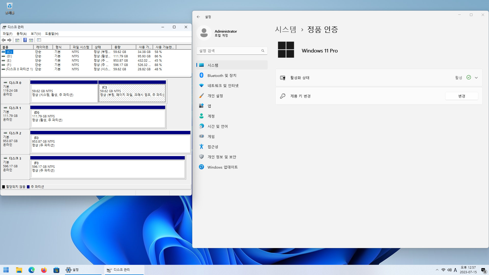
Task: Select the 디스크 0 header block
Action: pyautogui.click(x=15, y=91)
